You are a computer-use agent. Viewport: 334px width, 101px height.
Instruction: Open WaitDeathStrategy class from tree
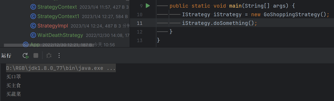pyautogui.click(x=60, y=35)
